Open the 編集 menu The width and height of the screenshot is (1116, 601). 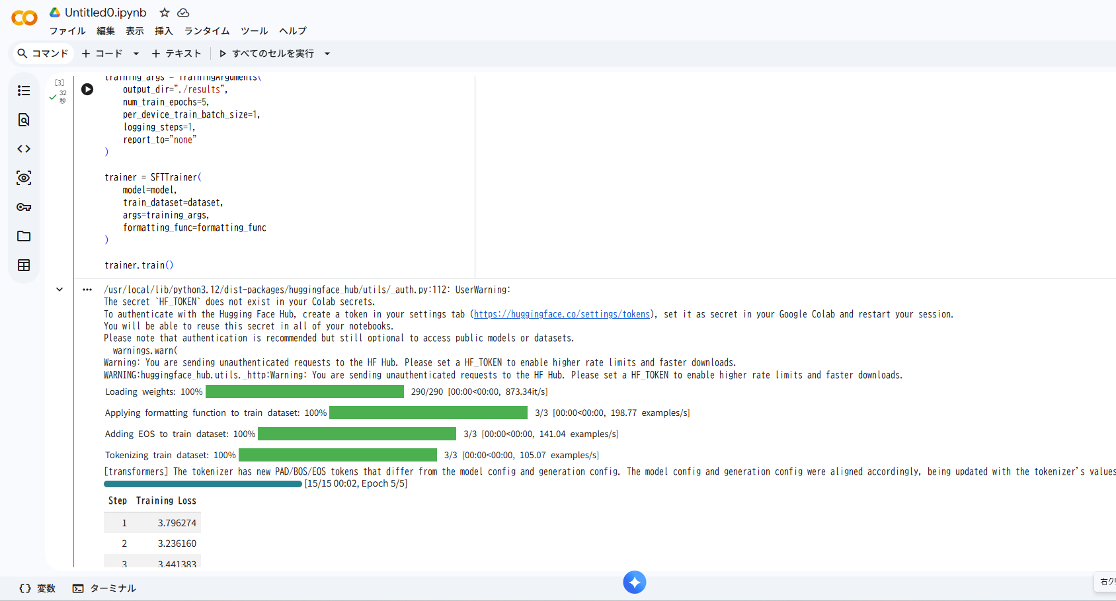coord(106,31)
